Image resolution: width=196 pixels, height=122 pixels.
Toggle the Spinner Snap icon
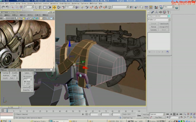point(105,7)
